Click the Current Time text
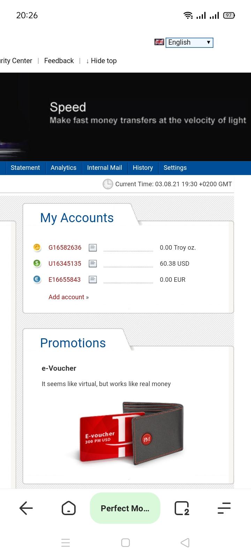Image resolution: width=251 pixels, height=558 pixels. tap(174, 184)
